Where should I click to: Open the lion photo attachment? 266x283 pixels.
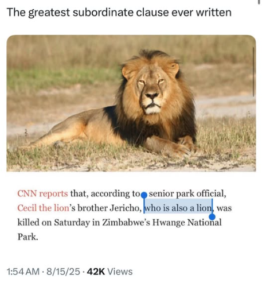click(x=131, y=103)
